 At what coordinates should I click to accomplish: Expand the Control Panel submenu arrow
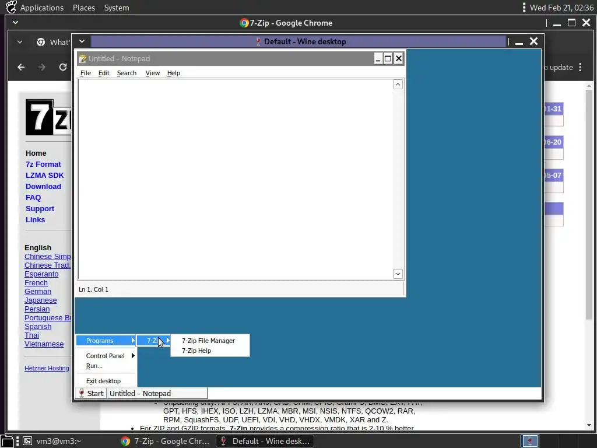pyautogui.click(x=133, y=356)
